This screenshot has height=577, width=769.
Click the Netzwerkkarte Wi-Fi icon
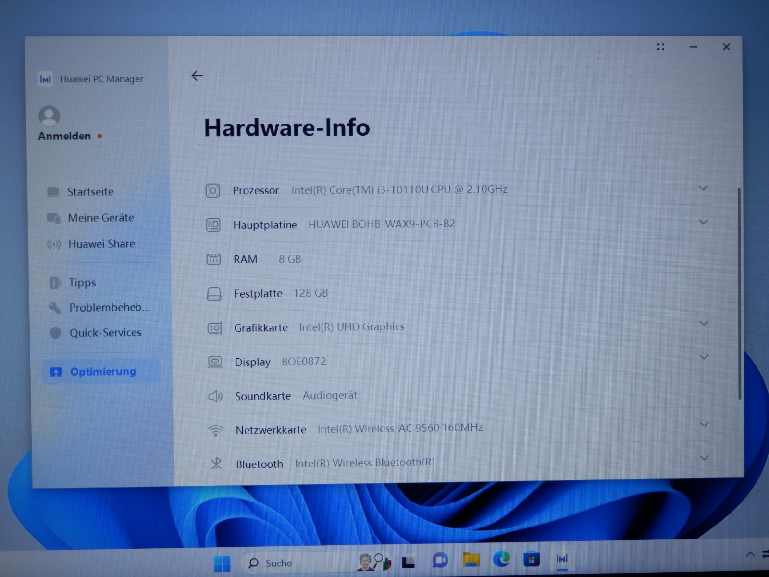(x=216, y=430)
